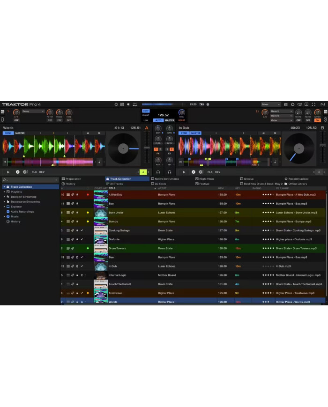Screen dimensions: 328x407
Task: Toggle AUTO master clock mode
Action: click(x=158, y=120)
